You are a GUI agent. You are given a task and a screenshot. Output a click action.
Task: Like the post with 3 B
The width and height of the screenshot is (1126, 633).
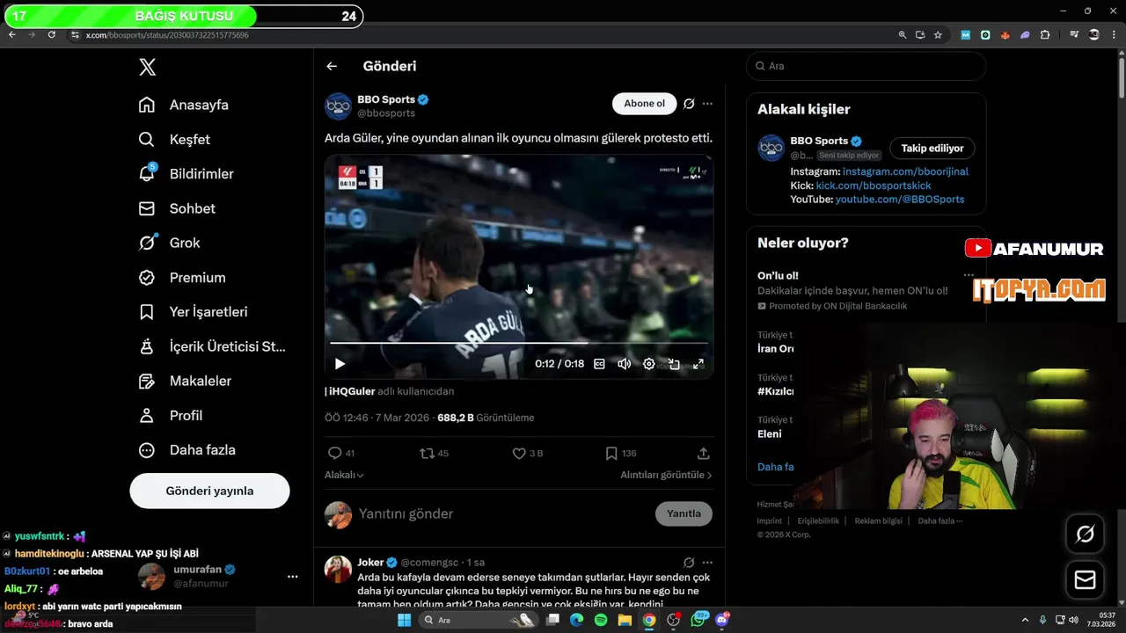[519, 454]
